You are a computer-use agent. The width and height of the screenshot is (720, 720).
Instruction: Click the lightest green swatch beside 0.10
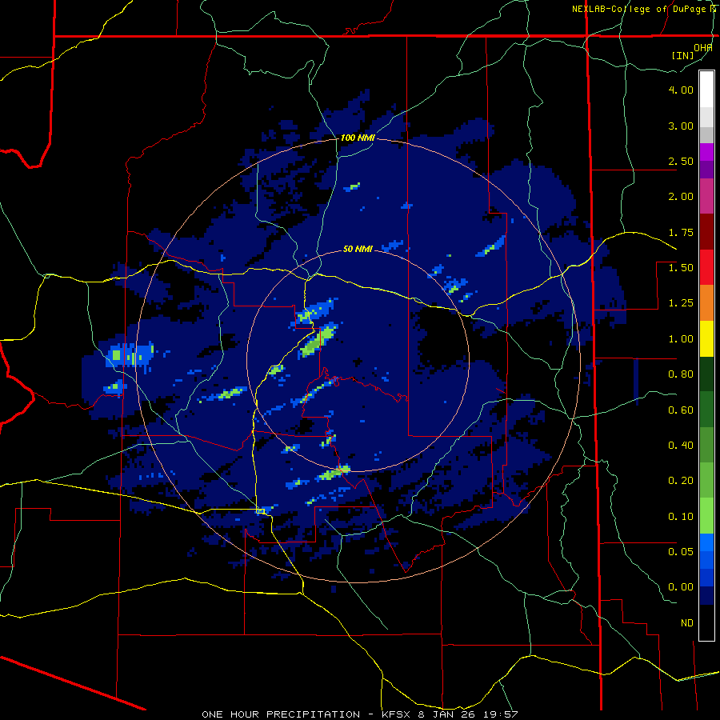tap(706, 516)
